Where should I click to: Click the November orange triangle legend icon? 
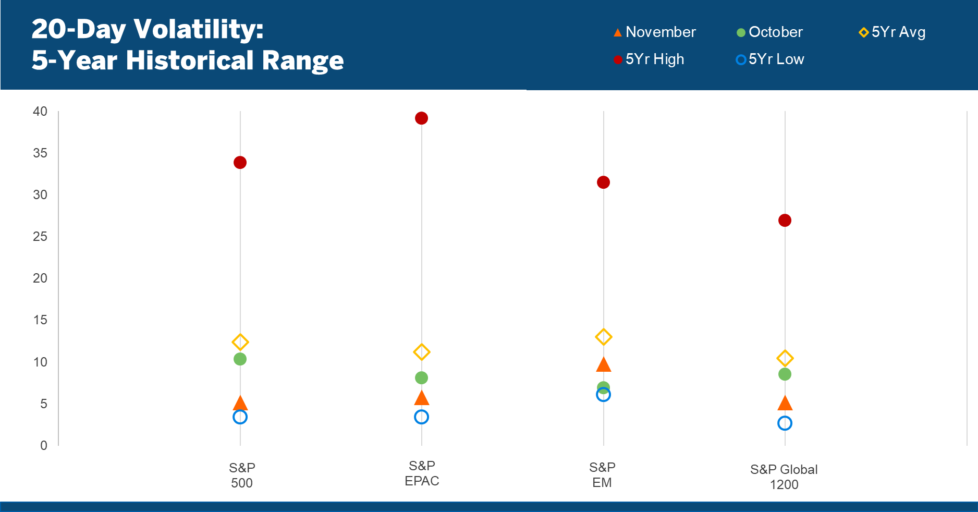(x=618, y=33)
